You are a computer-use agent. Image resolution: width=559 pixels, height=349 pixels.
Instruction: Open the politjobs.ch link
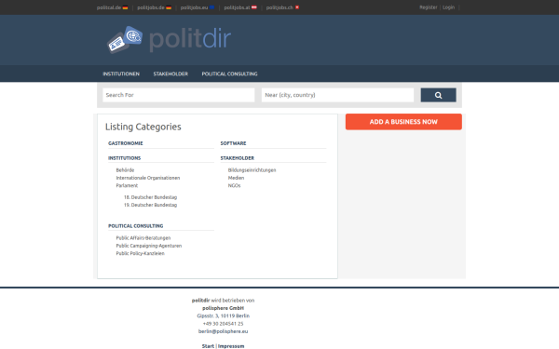(282, 7)
